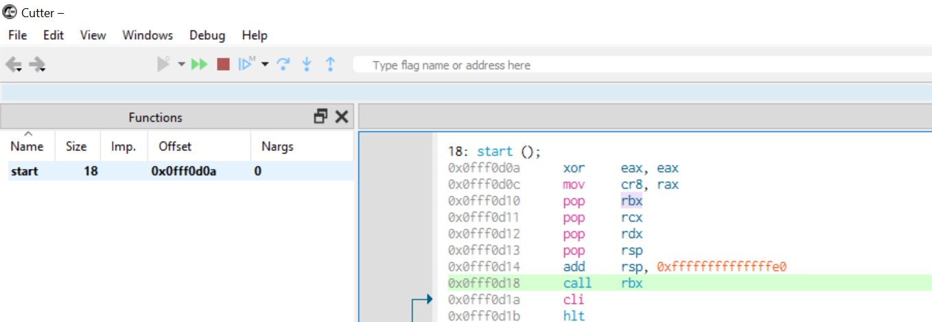932x322 pixels.
Task: Float the Functions panel
Action: (321, 117)
